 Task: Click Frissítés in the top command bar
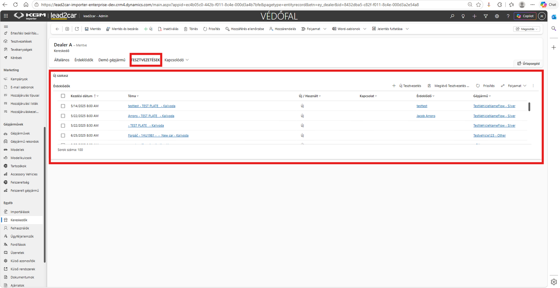[x=211, y=29]
